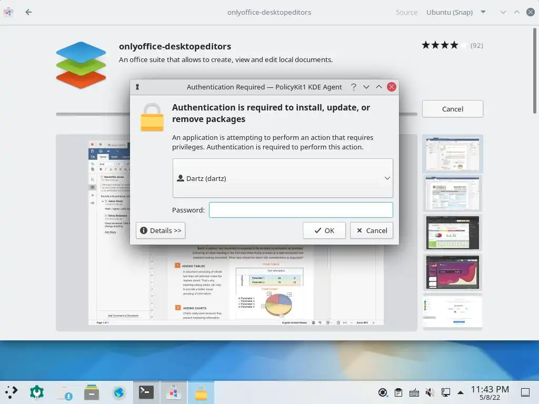
Task: Go back with the Discover arrow
Action: [x=28, y=12]
